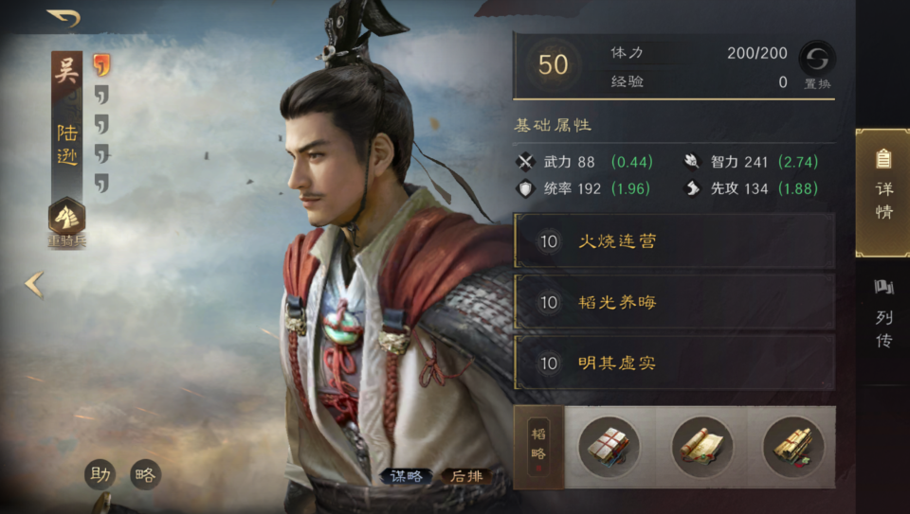The height and width of the screenshot is (514, 910).
Task: Switch to the 详情 tab
Action: tap(883, 193)
